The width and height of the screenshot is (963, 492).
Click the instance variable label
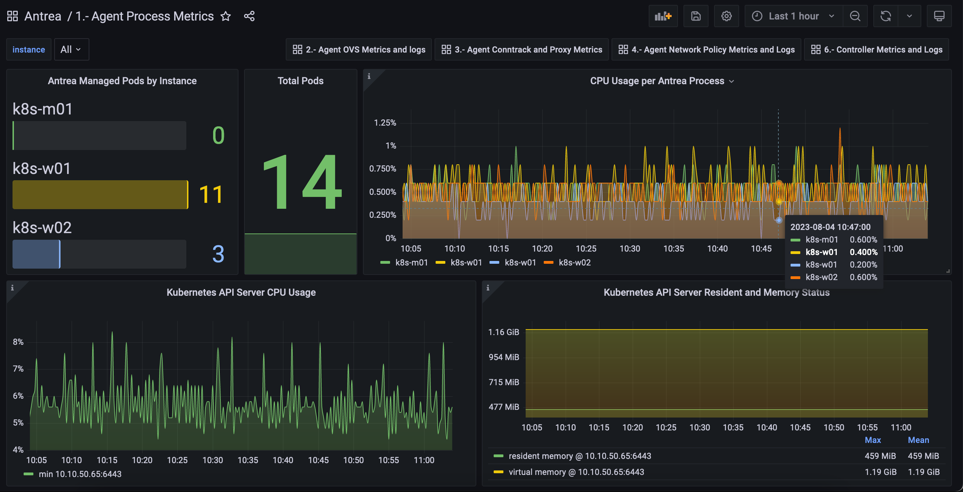29,49
